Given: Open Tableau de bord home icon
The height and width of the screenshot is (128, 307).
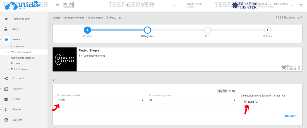Looking at the screenshot, I should [6, 19].
